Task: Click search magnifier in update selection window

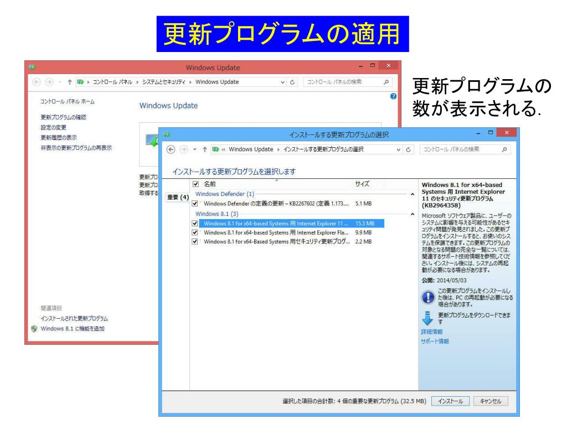Action: (504, 149)
